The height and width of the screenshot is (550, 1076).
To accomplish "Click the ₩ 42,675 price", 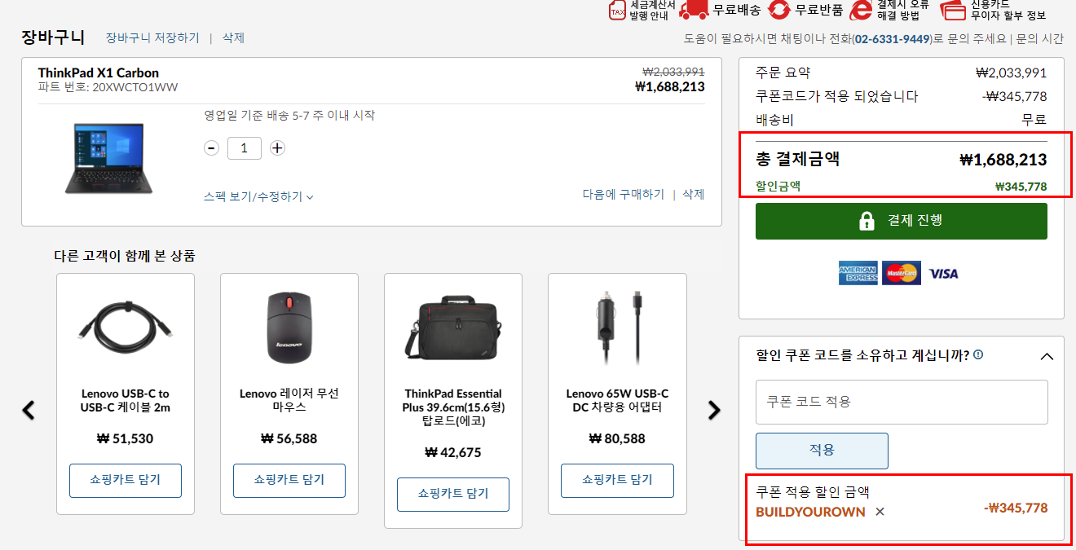I will pyautogui.click(x=453, y=452).
